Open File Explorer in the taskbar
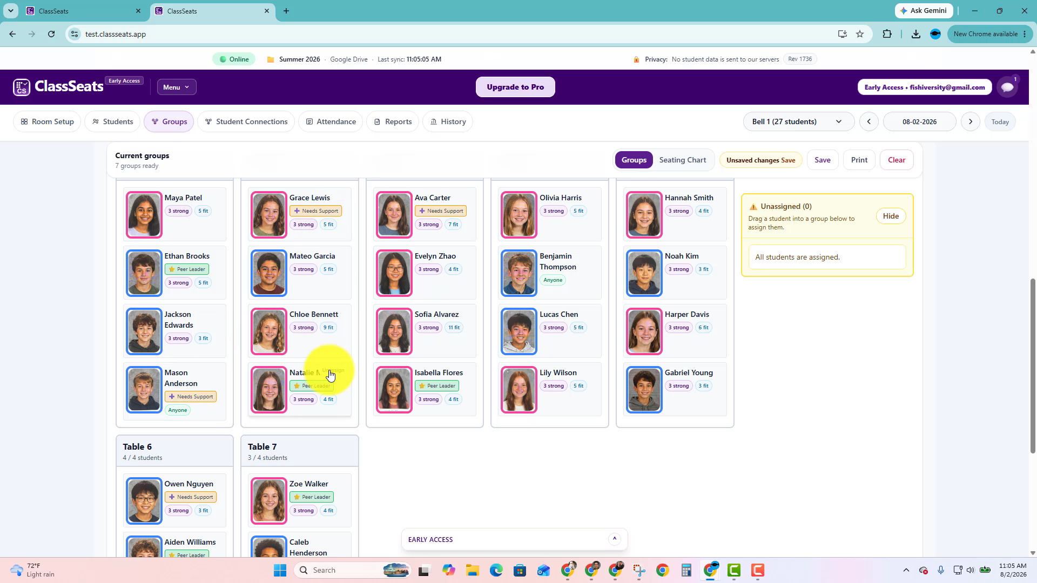 [473, 570]
